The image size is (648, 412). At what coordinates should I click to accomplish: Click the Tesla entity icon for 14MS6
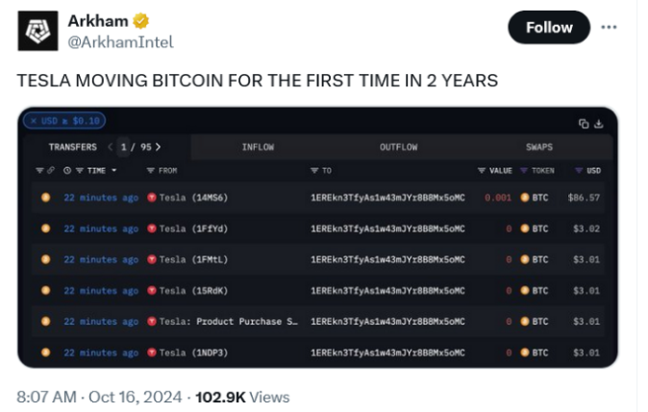point(151,198)
